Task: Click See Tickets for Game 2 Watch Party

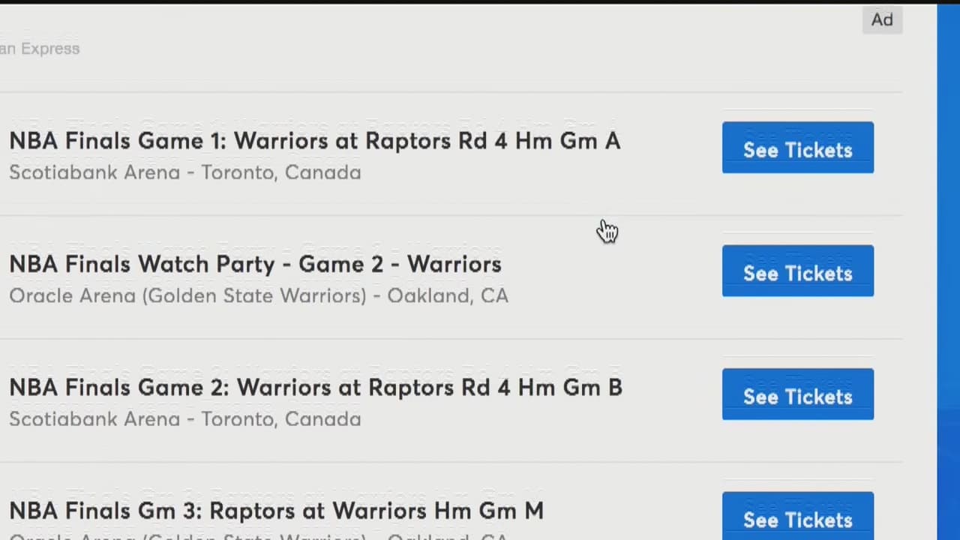Action: point(797,271)
